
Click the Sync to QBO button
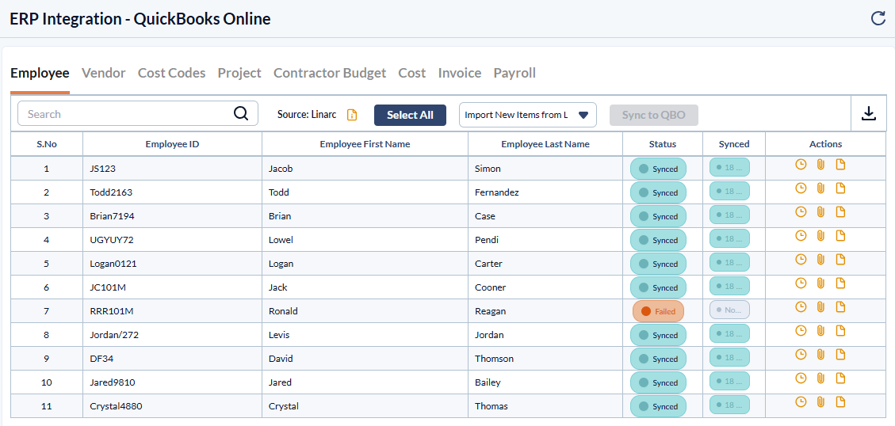[x=653, y=115]
